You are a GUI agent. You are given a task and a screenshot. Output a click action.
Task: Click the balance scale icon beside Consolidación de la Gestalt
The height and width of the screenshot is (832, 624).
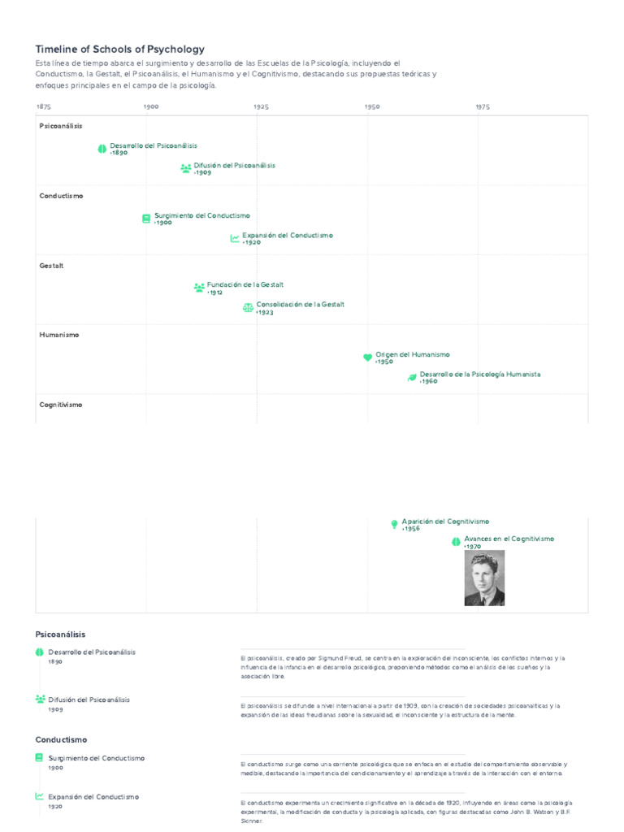[248, 308]
